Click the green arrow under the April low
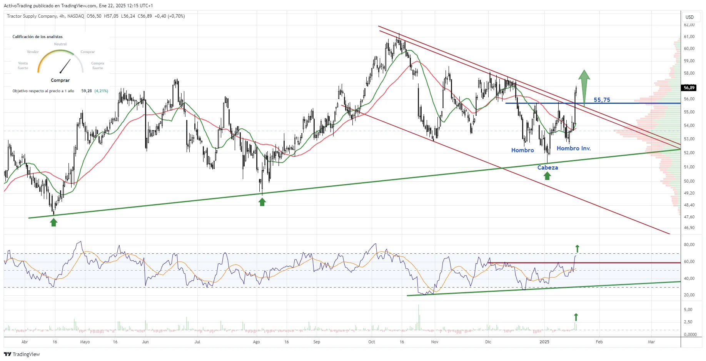This screenshot has width=706, height=361. click(53, 222)
